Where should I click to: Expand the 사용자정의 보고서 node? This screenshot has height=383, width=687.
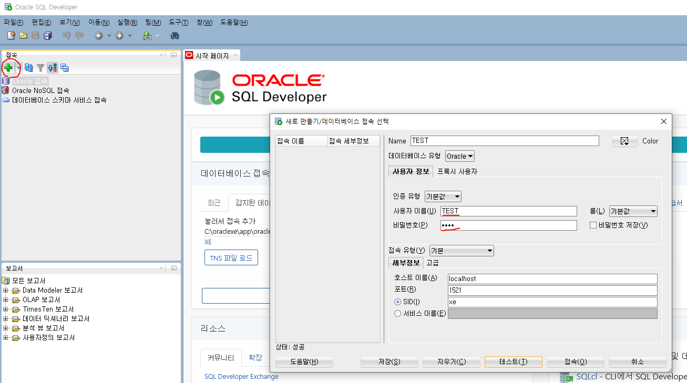[x=6, y=338]
